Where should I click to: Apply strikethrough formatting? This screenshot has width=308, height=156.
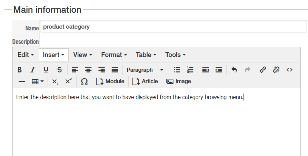pyautogui.click(x=60, y=70)
